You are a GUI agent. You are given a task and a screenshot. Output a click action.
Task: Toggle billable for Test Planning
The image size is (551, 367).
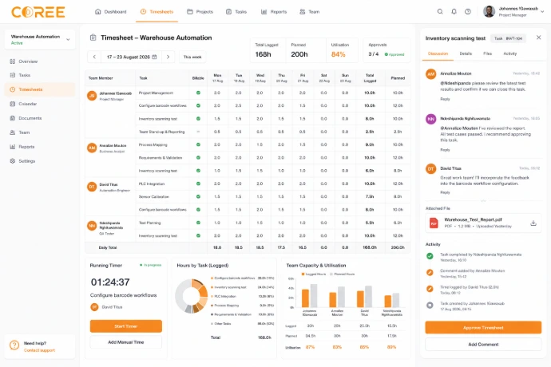point(198,223)
